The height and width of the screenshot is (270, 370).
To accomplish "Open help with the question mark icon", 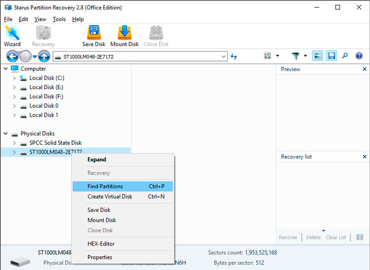I will click(x=358, y=56).
